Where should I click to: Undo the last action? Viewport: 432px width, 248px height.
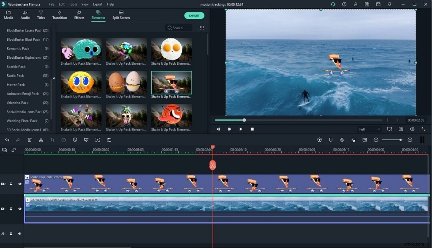click(7, 140)
